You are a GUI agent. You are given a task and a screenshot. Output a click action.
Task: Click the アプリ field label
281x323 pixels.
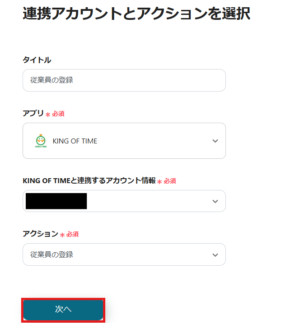pos(33,114)
